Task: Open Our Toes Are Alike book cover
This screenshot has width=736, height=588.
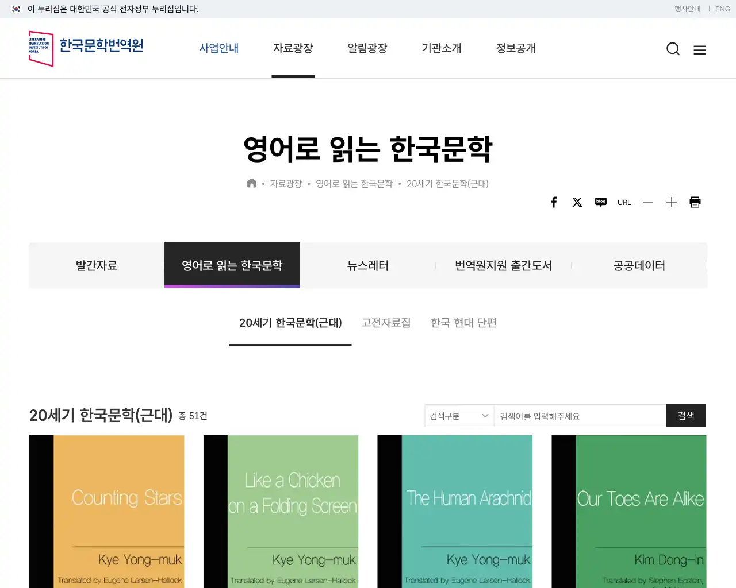Action: point(629,512)
